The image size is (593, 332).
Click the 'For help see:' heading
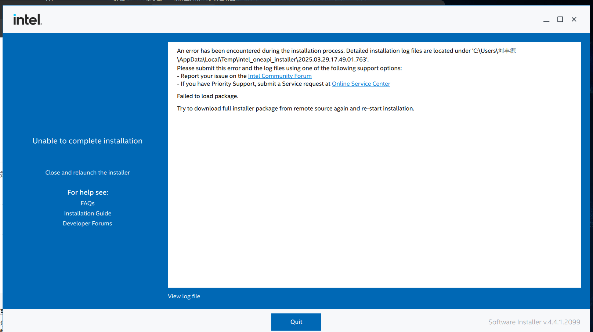pos(87,192)
